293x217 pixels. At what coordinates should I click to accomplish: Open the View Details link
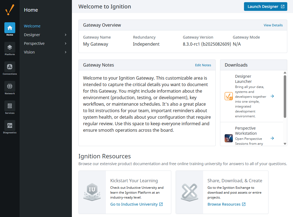pyautogui.click(x=273, y=25)
